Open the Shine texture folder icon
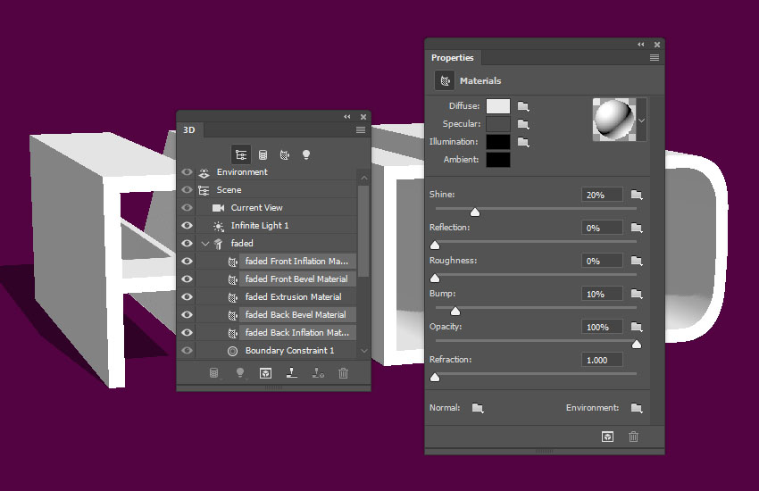 tap(637, 195)
